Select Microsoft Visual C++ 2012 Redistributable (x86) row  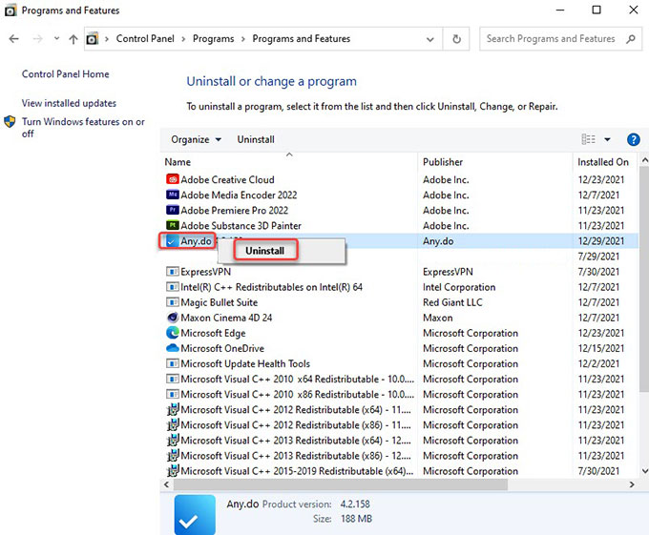(x=399, y=425)
